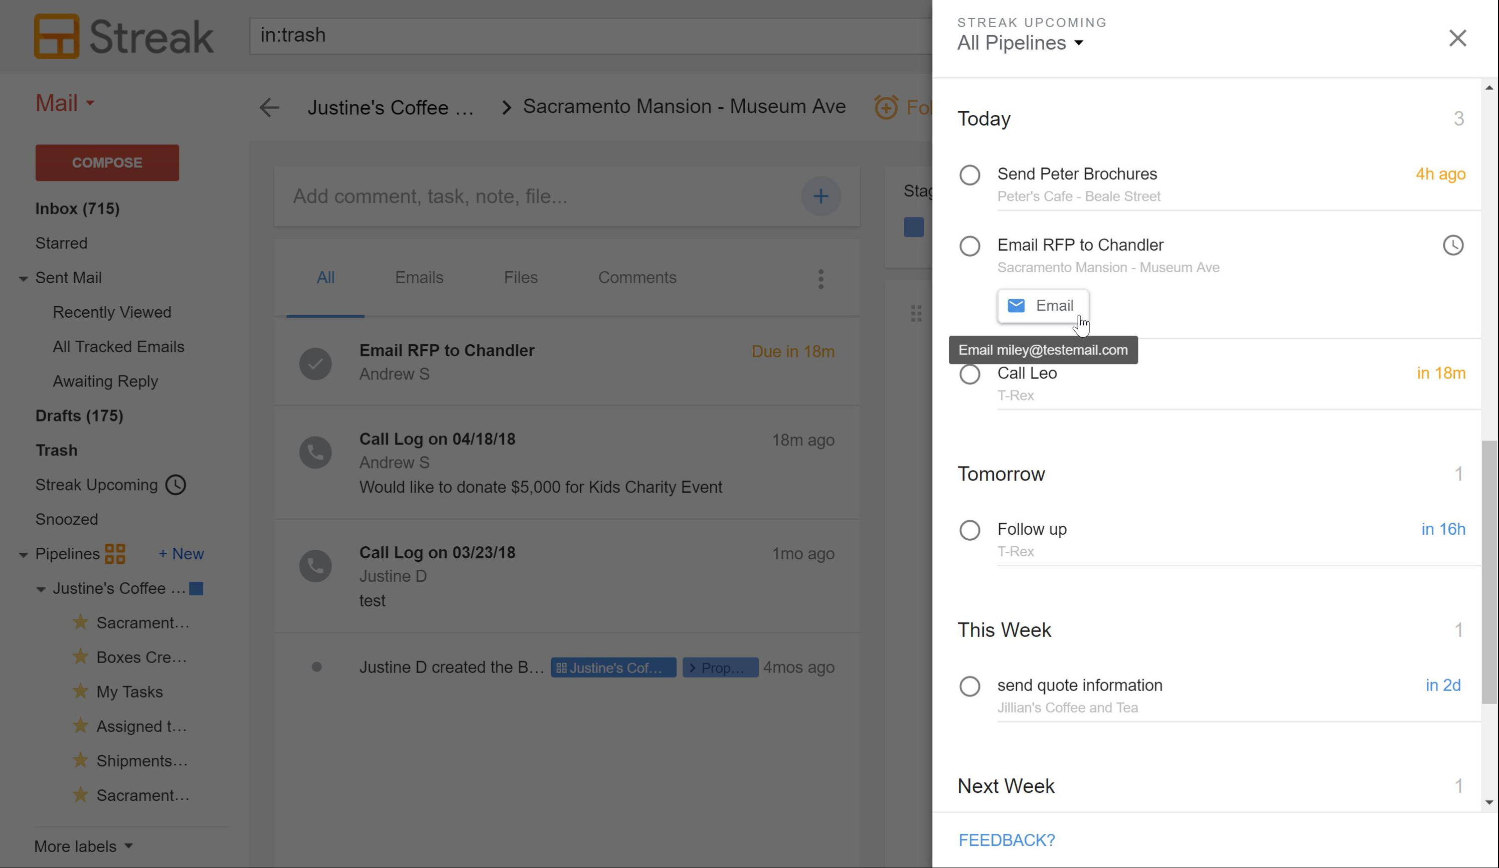The image size is (1499, 868).
Task: Open the three-dot menu beside Comments tab
Action: click(x=820, y=279)
